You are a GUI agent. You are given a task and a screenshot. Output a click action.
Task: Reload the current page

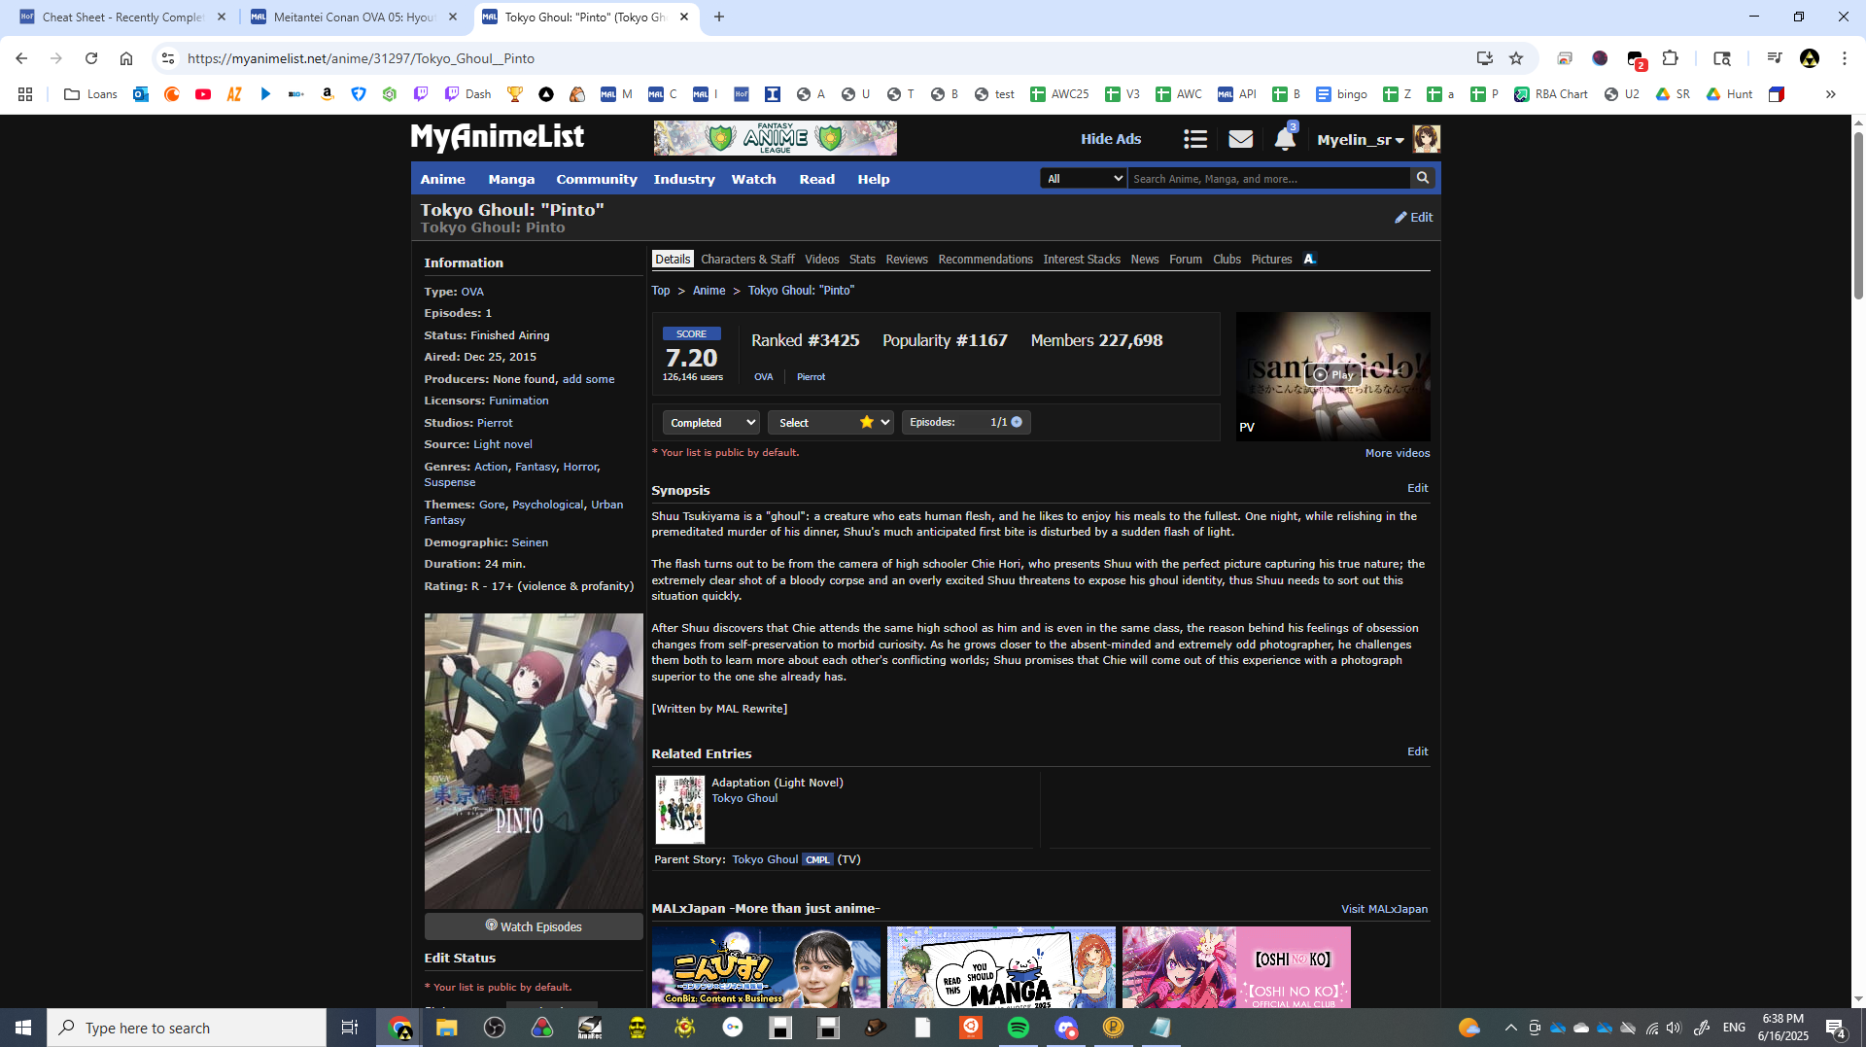pos(91,58)
